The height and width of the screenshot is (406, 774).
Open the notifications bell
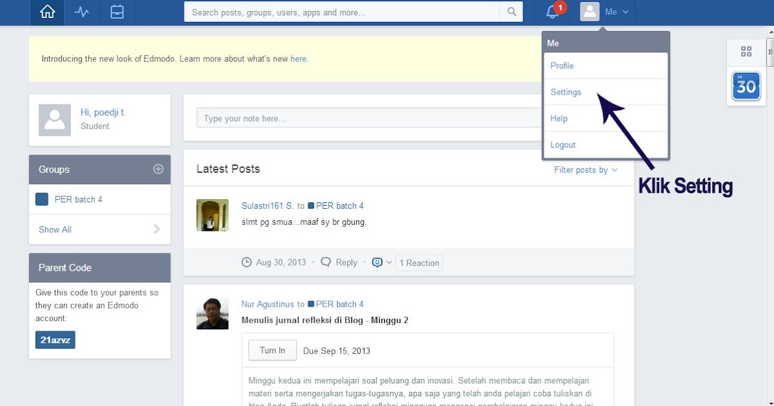pyautogui.click(x=553, y=12)
